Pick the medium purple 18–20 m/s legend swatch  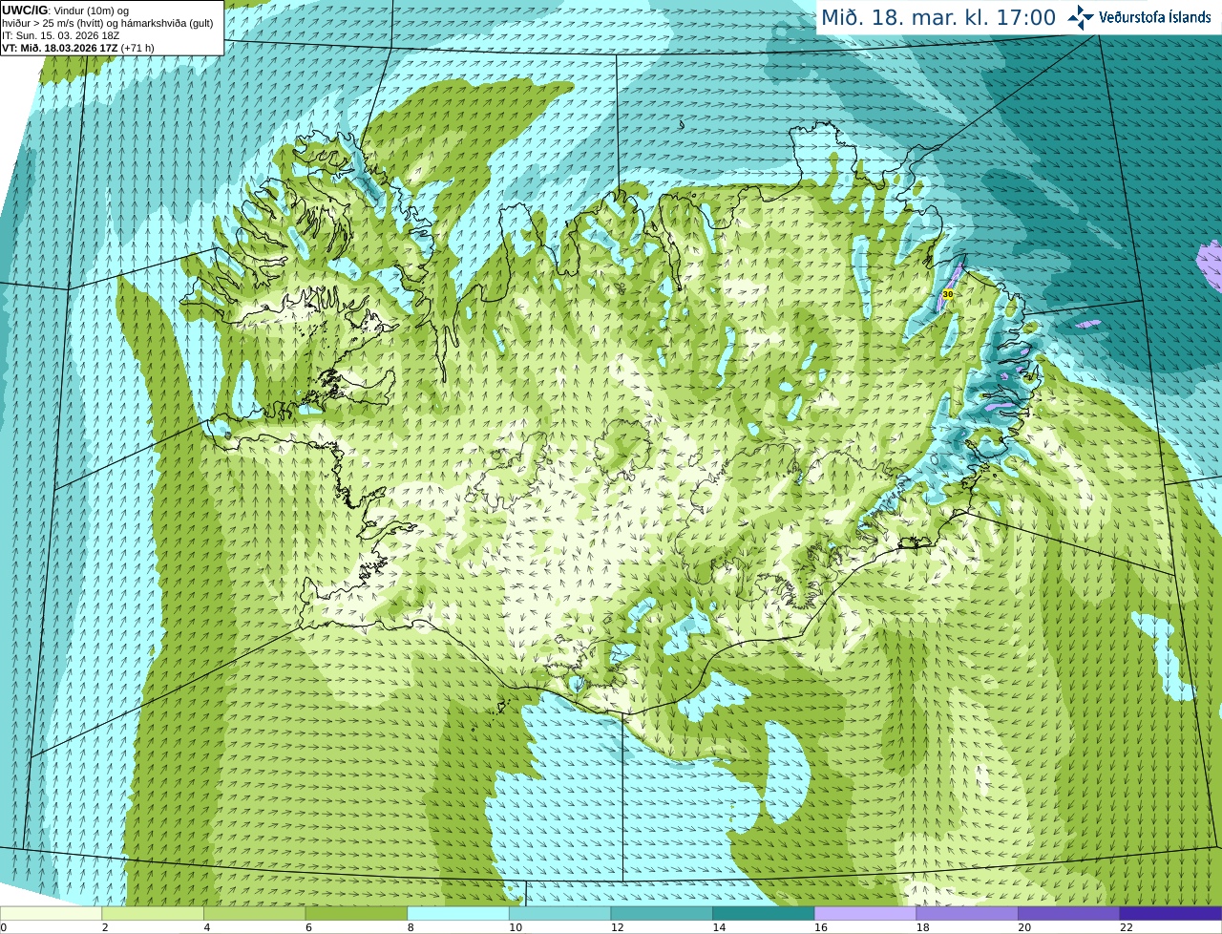(967, 914)
